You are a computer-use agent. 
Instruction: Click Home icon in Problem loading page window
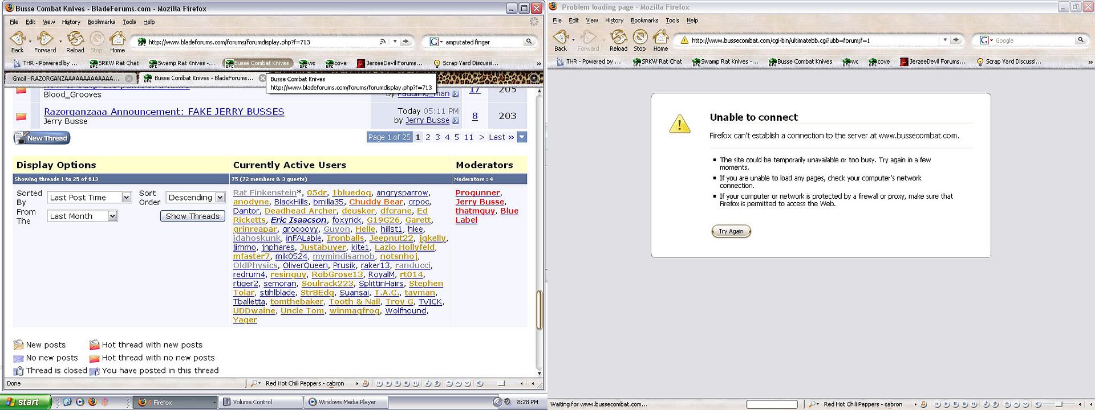pyautogui.click(x=660, y=40)
